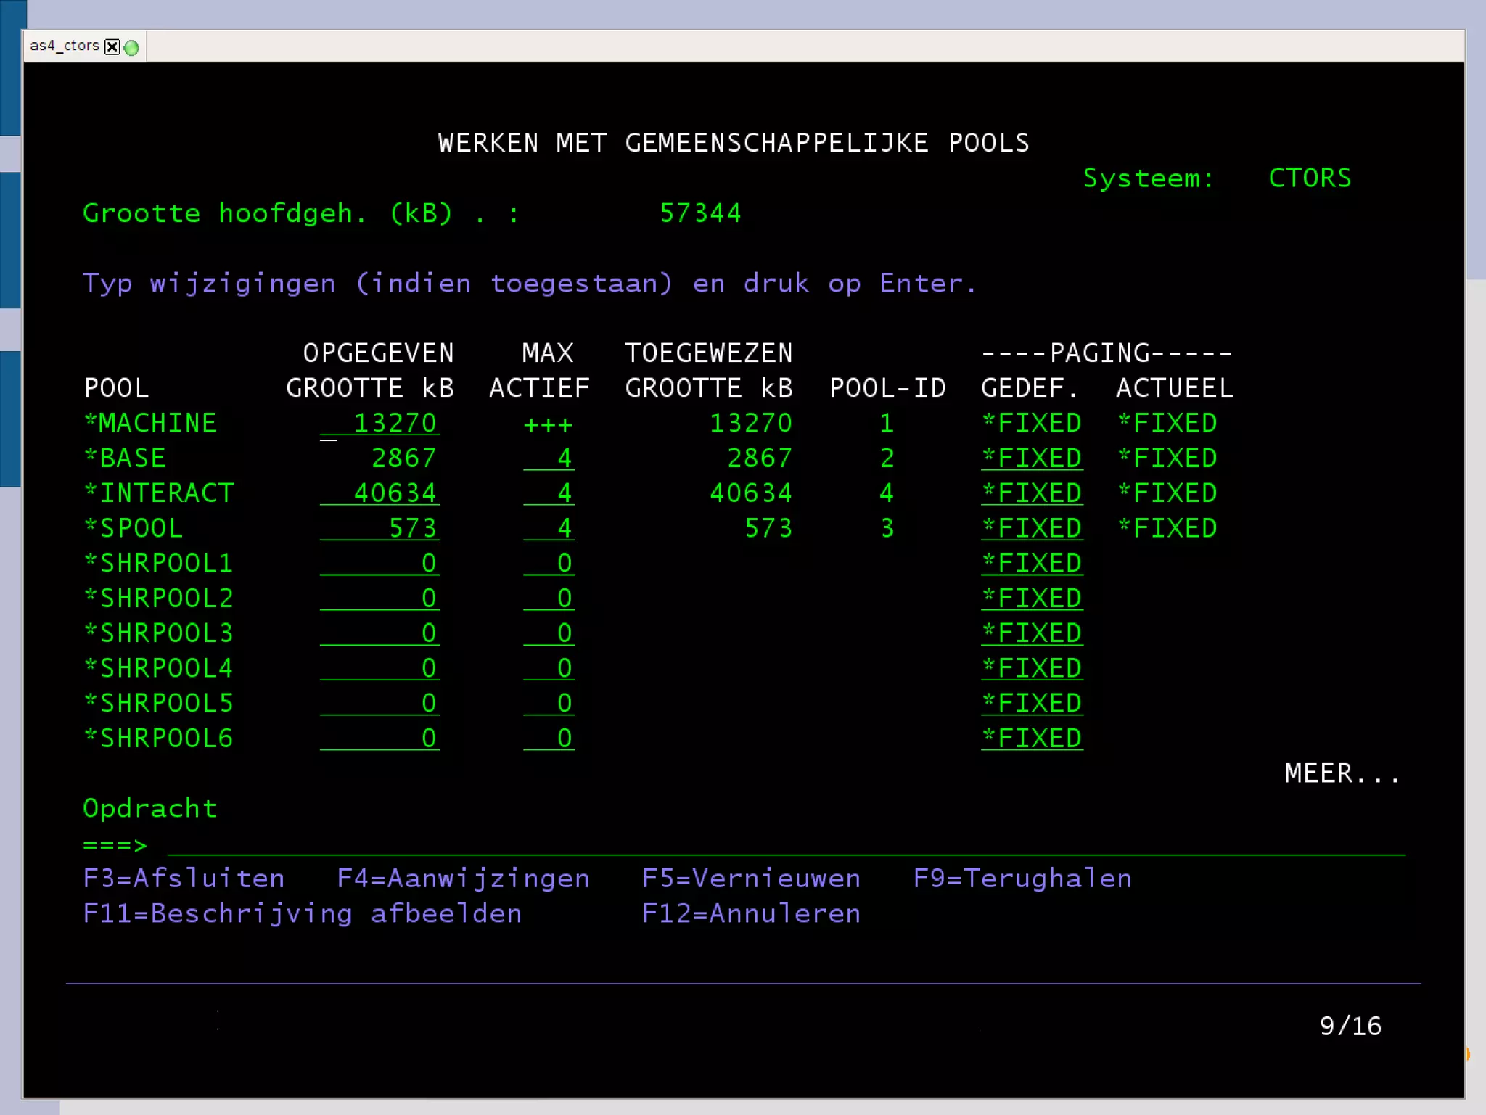Click F9=Terughalen function key label
Image resolution: width=1486 pixels, height=1115 pixels.
[x=1022, y=879]
